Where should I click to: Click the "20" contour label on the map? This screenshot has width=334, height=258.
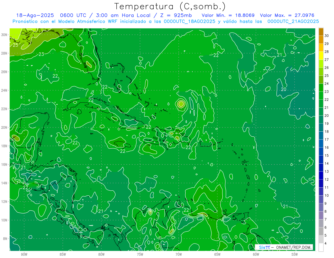tap(284, 89)
